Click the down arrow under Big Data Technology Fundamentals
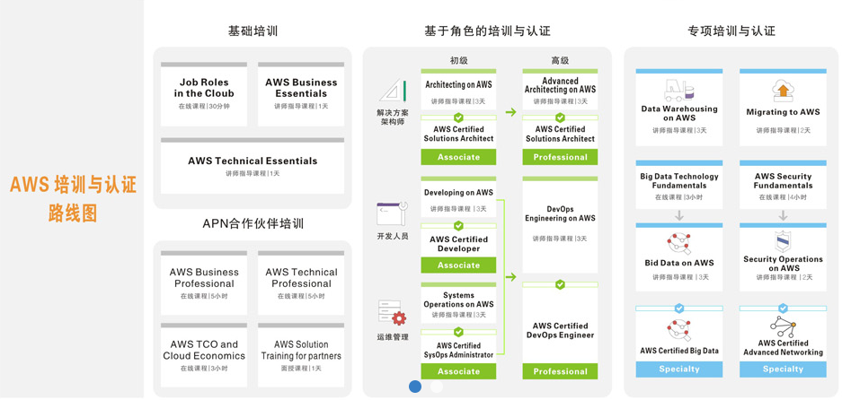 tap(679, 215)
